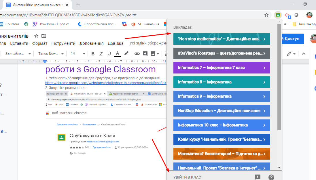Open the Спростіть свої пос... bookmark
This screenshot has height=180, width=316.
(x=97, y=24)
